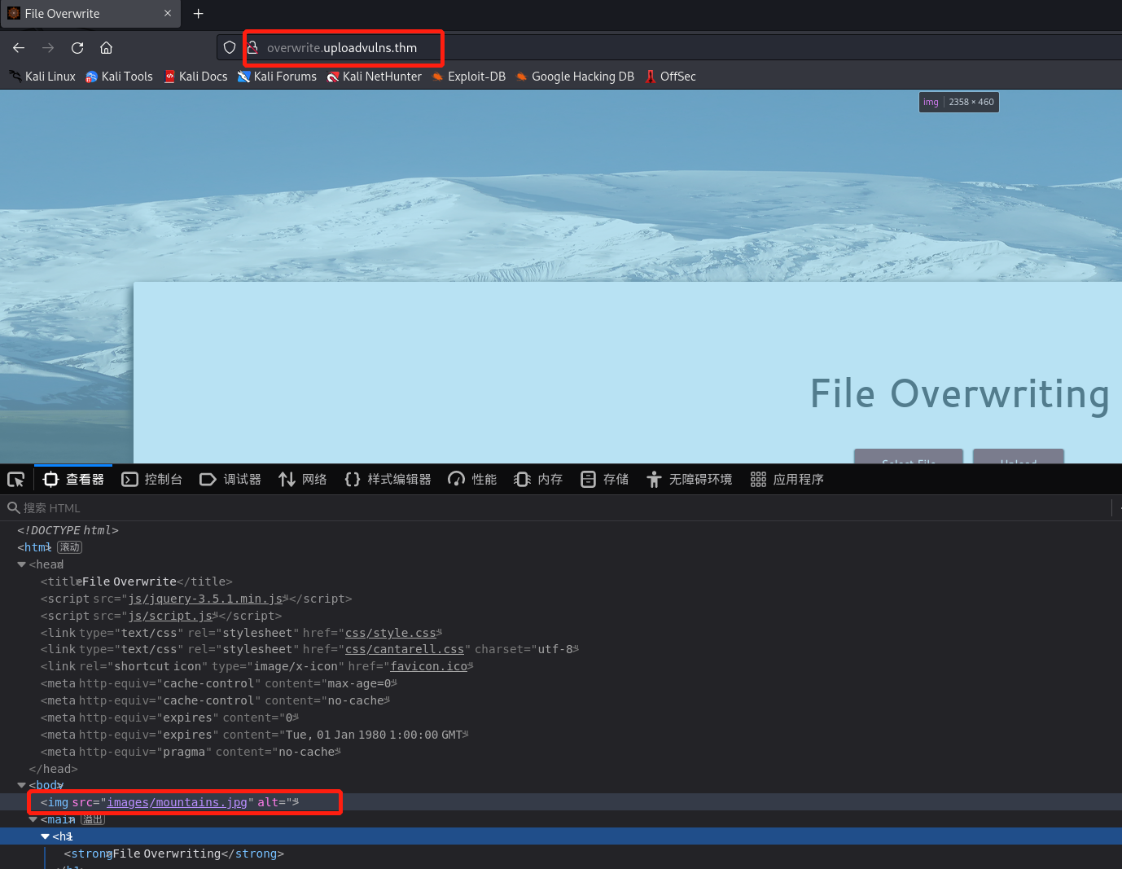The width and height of the screenshot is (1122, 869).
Task: Switch to the 网络 network tab
Action: (x=303, y=480)
